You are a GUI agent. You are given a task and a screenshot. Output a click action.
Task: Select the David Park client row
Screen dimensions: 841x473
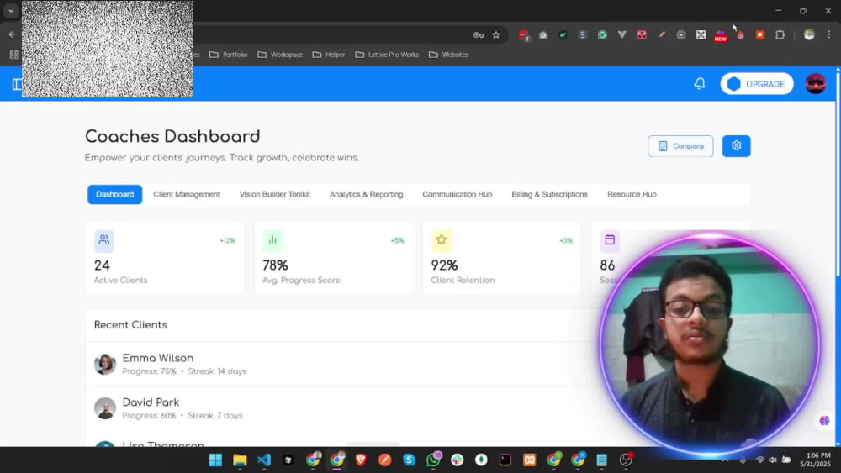(343, 408)
